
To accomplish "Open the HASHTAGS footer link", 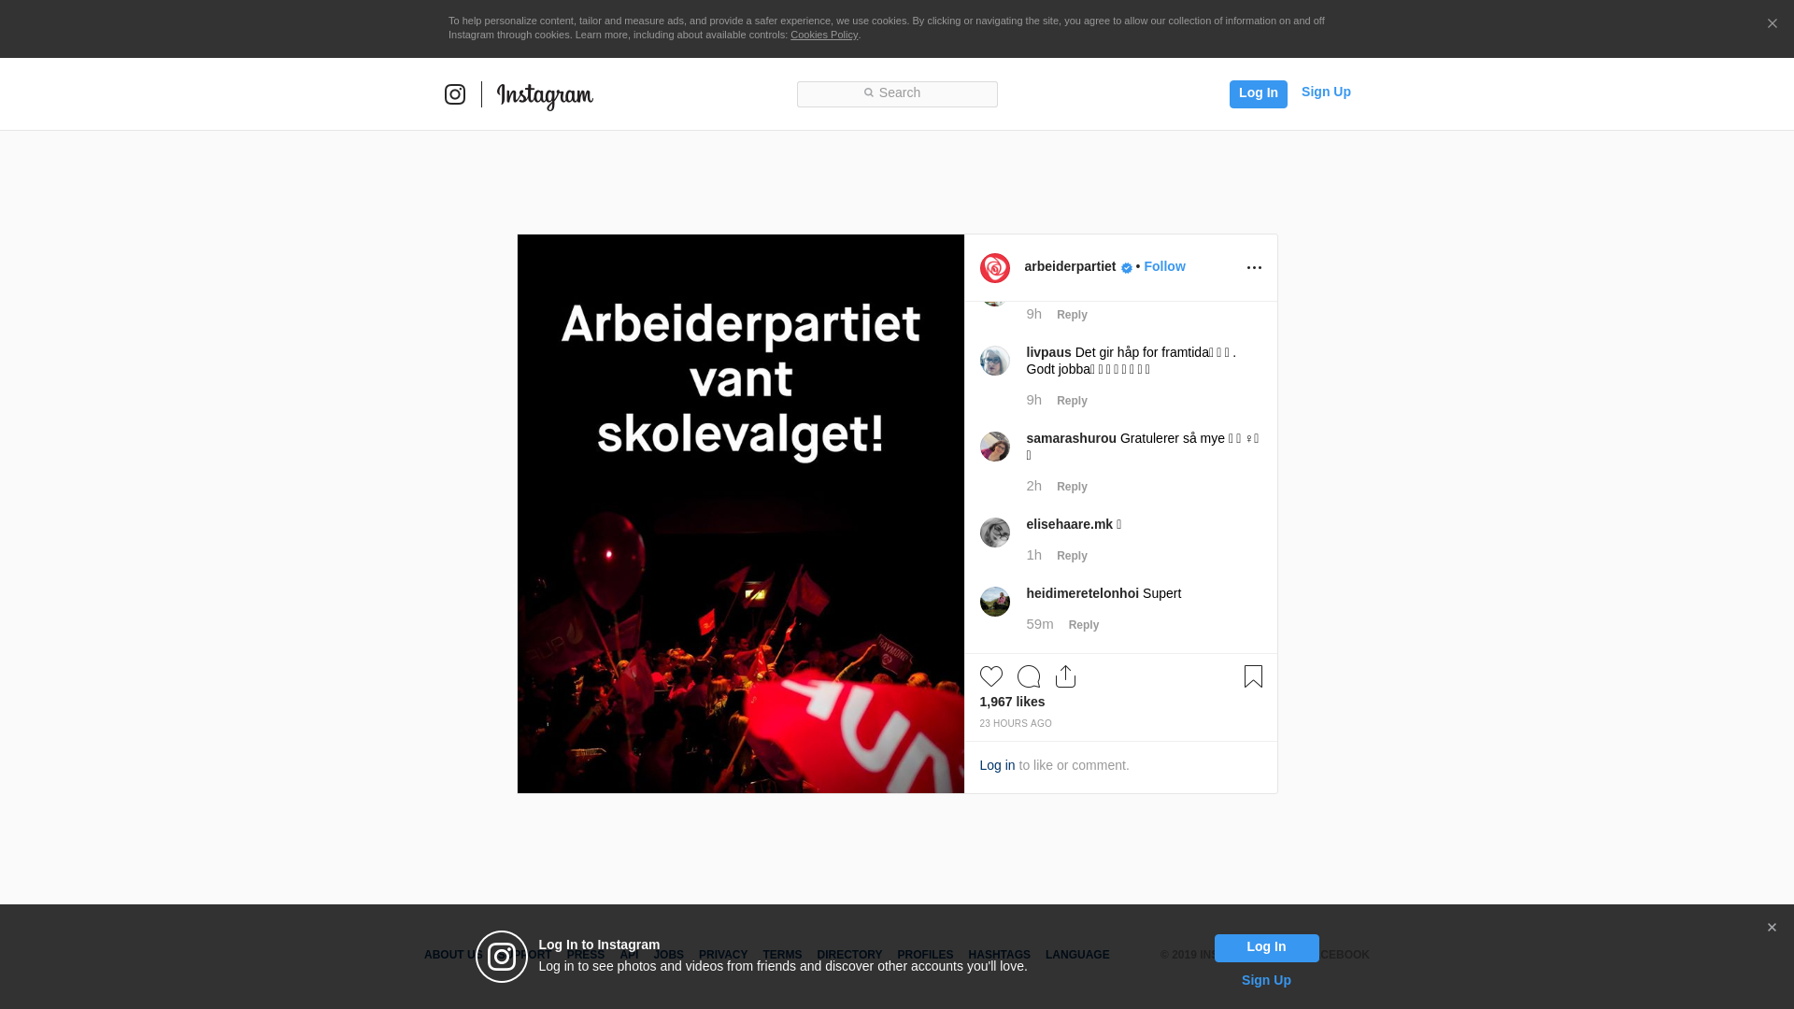I will (x=999, y=955).
